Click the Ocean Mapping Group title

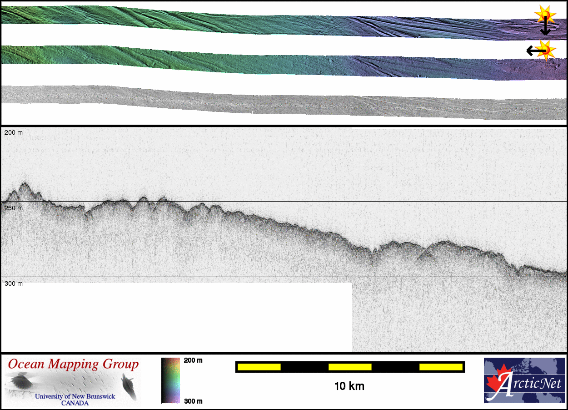pos(73,365)
